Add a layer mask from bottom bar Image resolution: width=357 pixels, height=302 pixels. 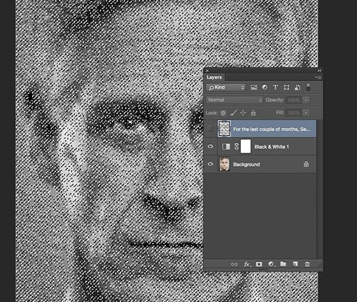tap(259, 264)
